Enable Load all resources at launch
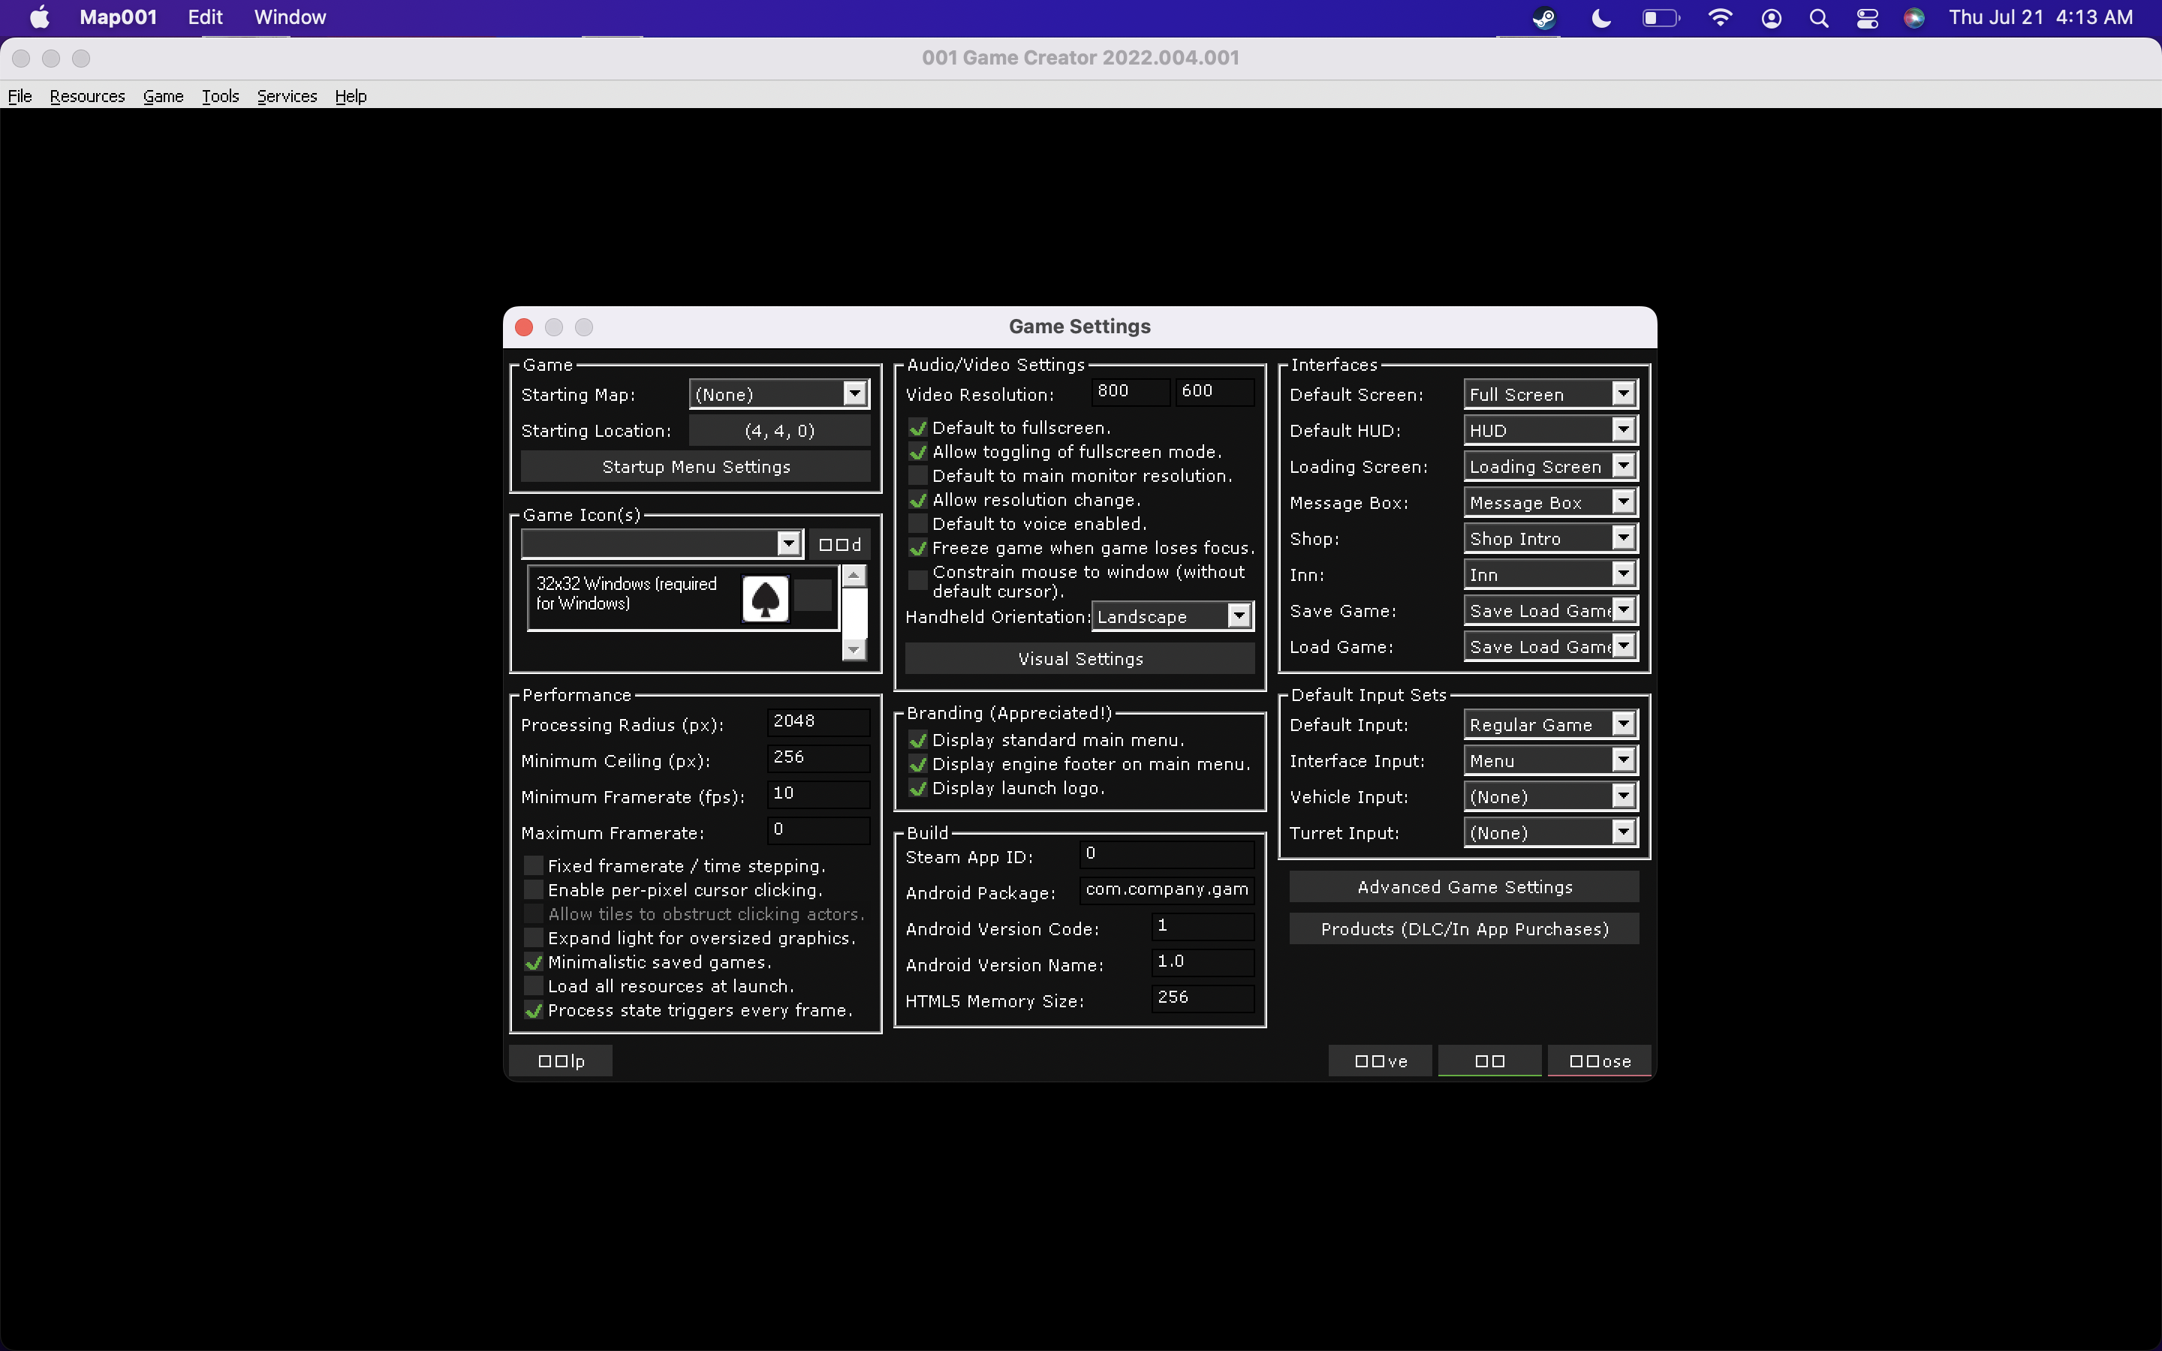The image size is (2162, 1351). 532,986
